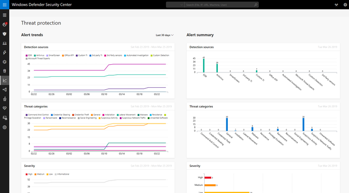
Task: Click the General bar in Threat categories summary
Action: pos(227,124)
